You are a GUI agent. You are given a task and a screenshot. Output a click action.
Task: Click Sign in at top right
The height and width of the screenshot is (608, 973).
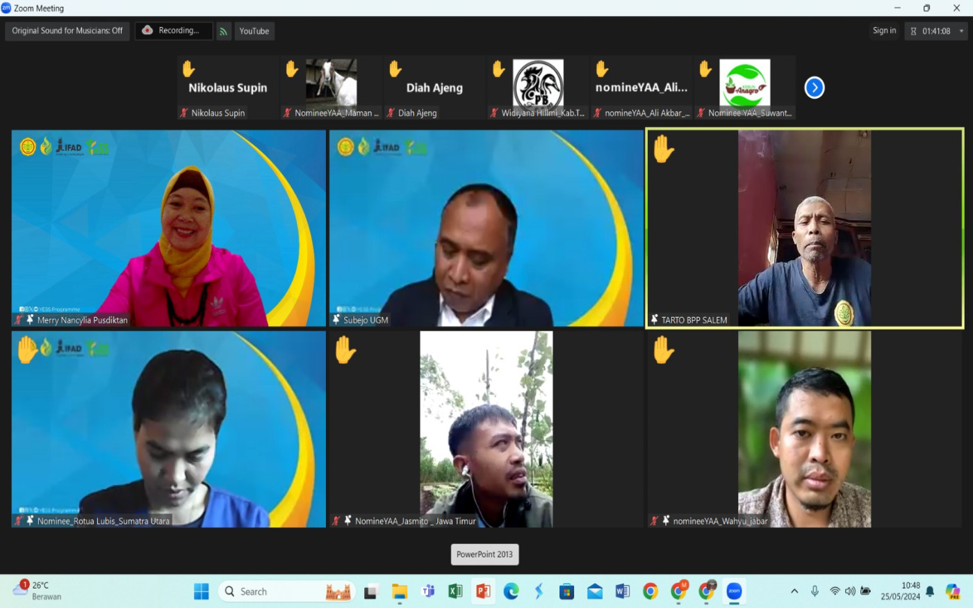coord(884,31)
